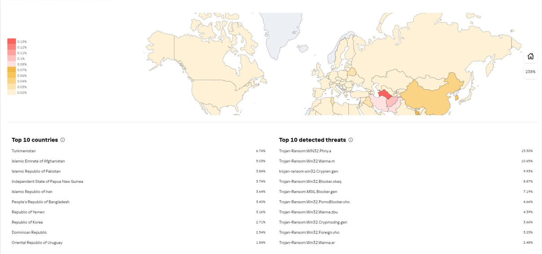This screenshot has width=542, height=254.
Task: Open Turkmenistan in Top 10 countries list
Action: click(x=24, y=151)
